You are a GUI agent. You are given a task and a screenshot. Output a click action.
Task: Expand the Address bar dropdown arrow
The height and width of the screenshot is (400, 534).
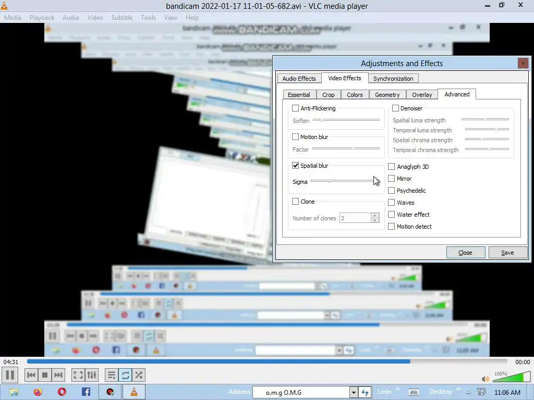pos(354,392)
